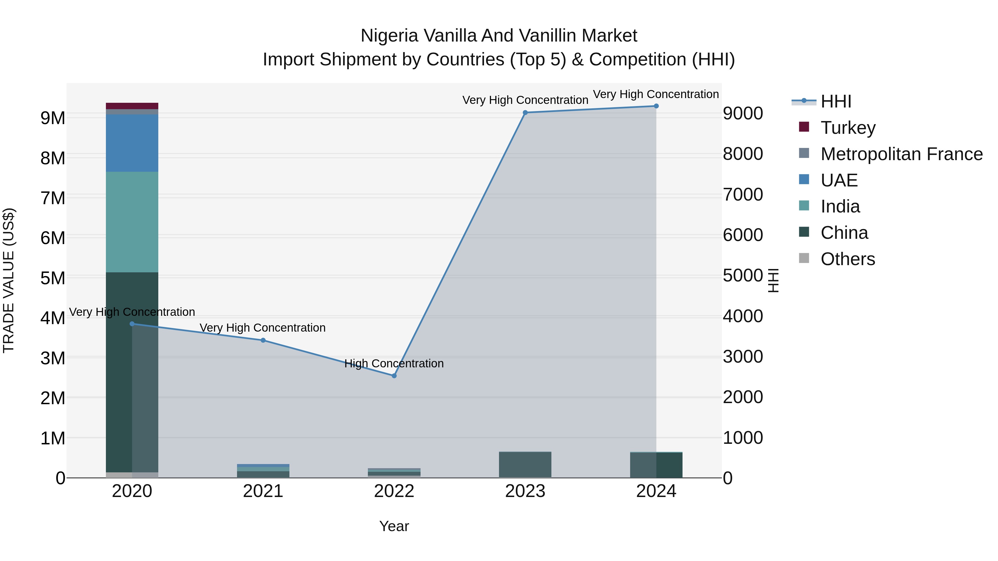Click the 2024 x-axis label
The height and width of the screenshot is (561, 998).
(x=656, y=491)
